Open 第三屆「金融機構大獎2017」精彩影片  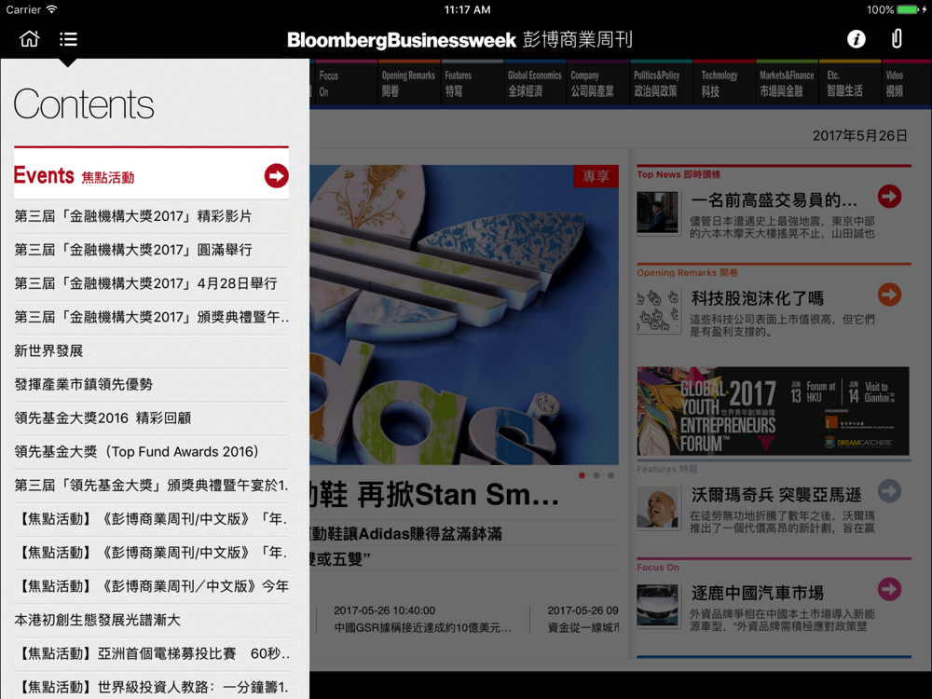152,216
